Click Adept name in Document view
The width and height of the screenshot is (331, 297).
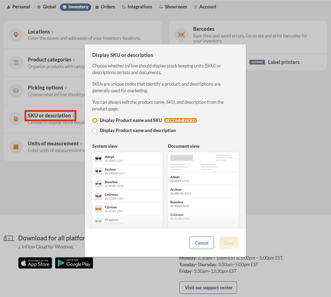[x=175, y=177]
